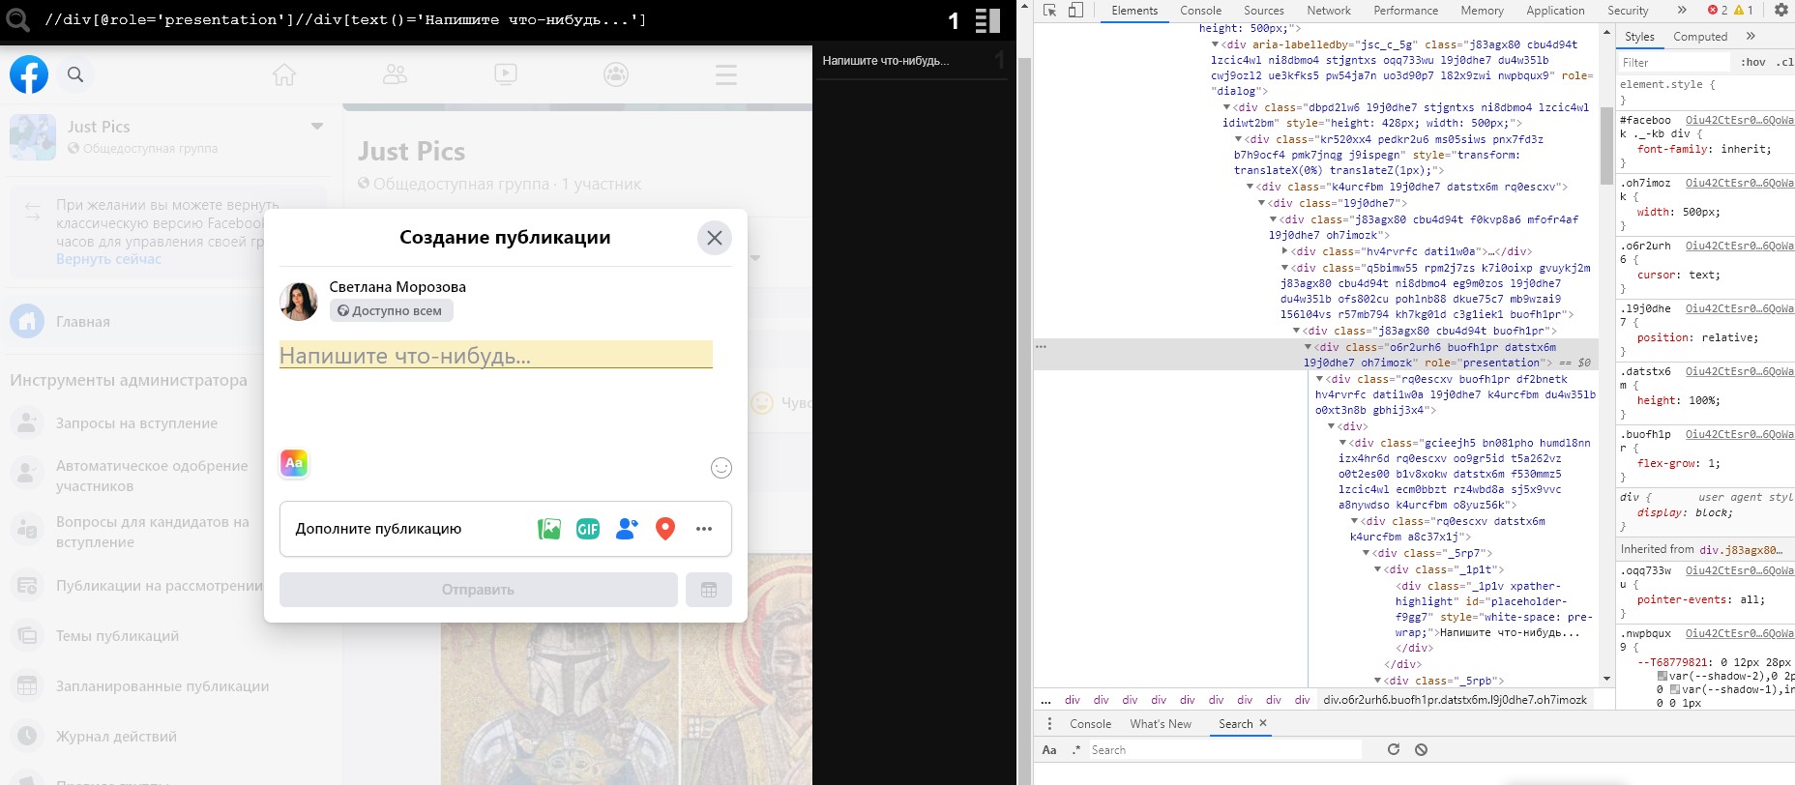This screenshot has height=785, width=1795.
Task: Click Светлана Морозова profile picture
Action: [x=299, y=302]
